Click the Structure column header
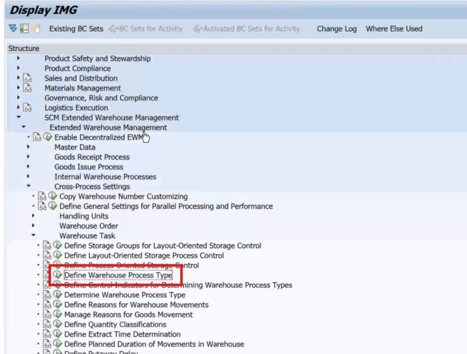The image size is (467, 354). coord(237,48)
